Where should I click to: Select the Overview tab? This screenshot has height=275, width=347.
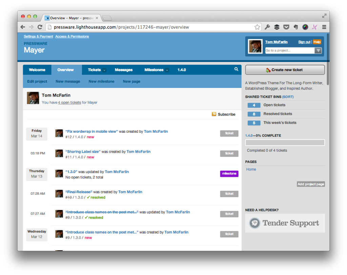(65, 70)
